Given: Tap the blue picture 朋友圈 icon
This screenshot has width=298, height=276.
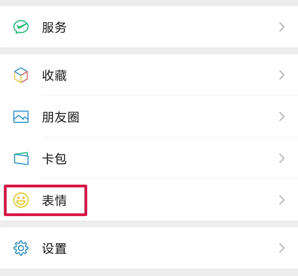Looking at the screenshot, I should (21, 117).
